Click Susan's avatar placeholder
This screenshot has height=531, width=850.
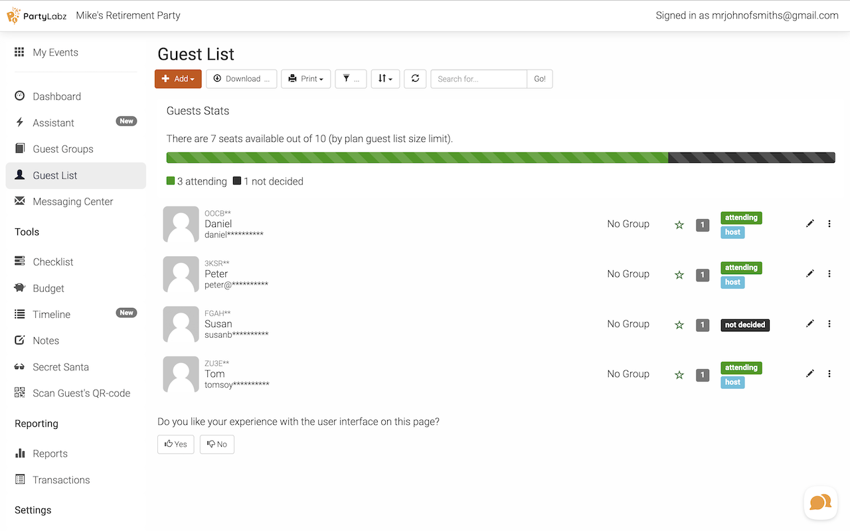[181, 324]
